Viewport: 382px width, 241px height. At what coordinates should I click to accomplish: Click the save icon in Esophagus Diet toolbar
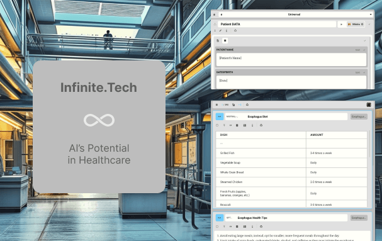[x=245, y=125]
